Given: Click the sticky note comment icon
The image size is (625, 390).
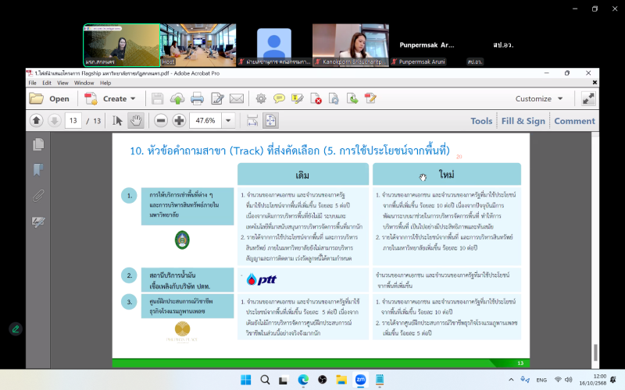Looking at the screenshot, I should [x=280, y=98].
